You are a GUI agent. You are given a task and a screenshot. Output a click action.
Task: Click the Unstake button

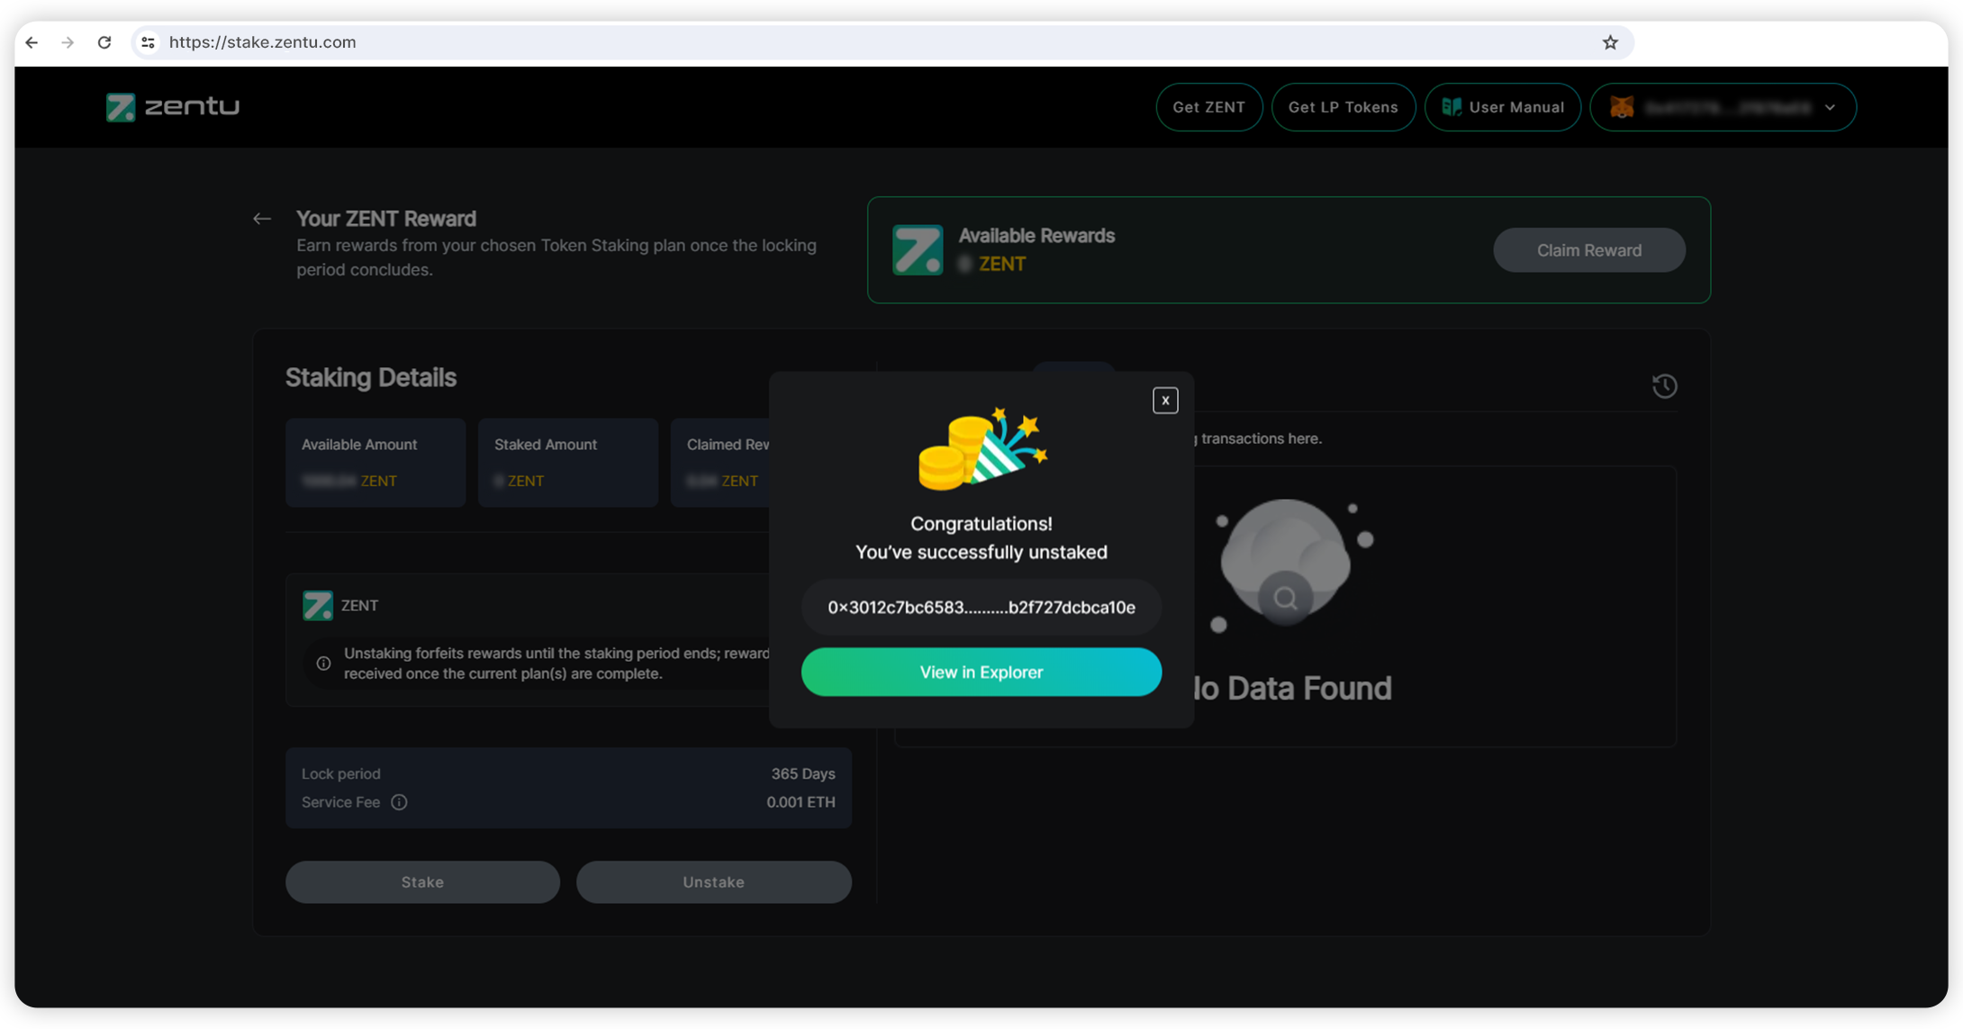coord(713,882)
